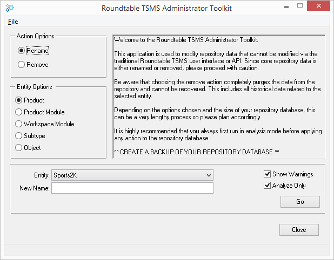This screenshot has height=260, width=334.
Task: Click into the New Name input field
Action: click(132, 188)
